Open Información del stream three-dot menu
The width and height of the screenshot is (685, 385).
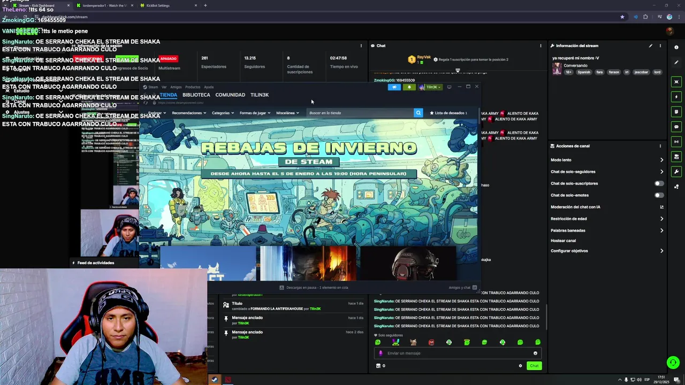(660, 46)
